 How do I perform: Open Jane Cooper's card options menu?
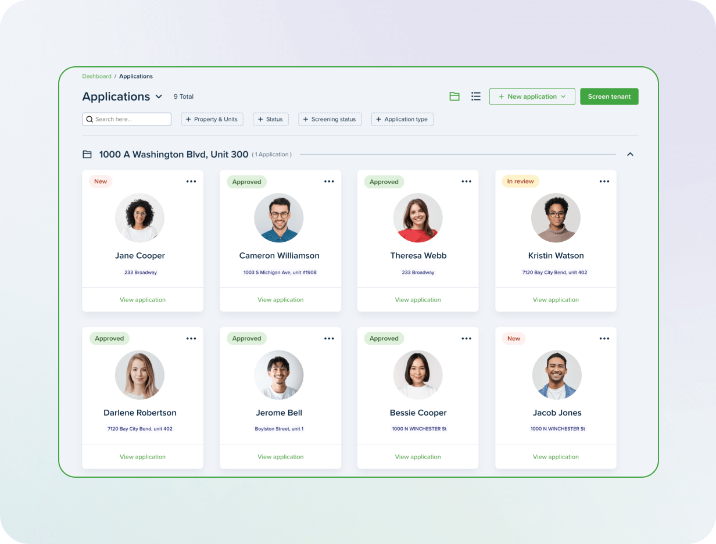click(x=191, y=181)
